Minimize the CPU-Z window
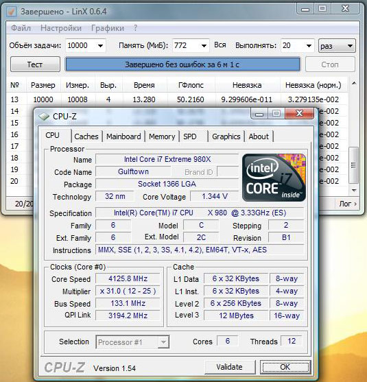Screen dimensions: 367x382 pos(259,114)
